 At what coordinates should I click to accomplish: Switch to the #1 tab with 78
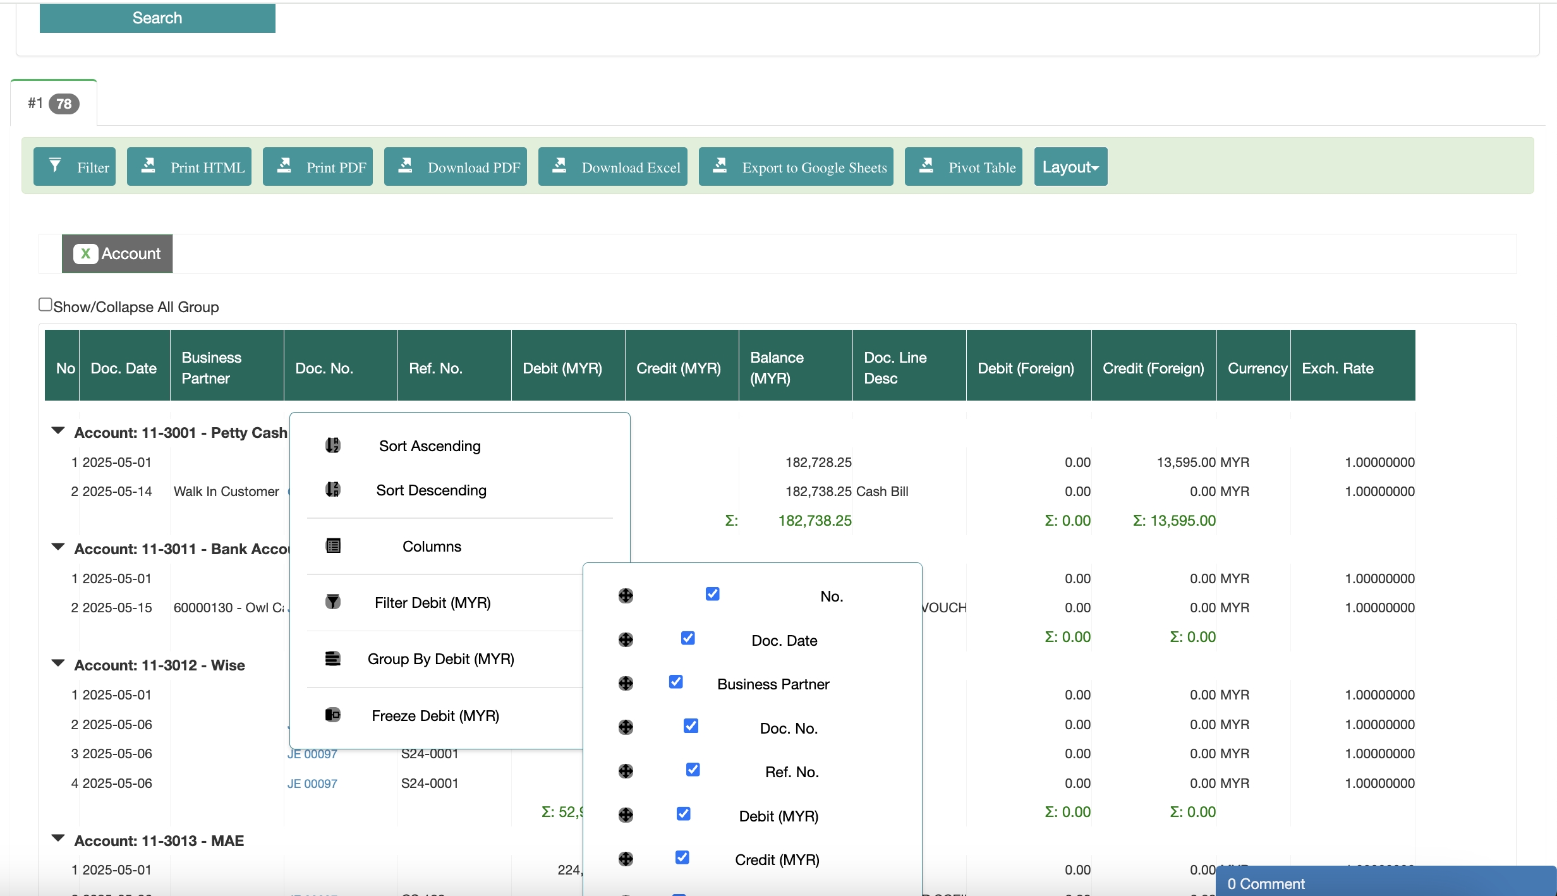[54, 103]
